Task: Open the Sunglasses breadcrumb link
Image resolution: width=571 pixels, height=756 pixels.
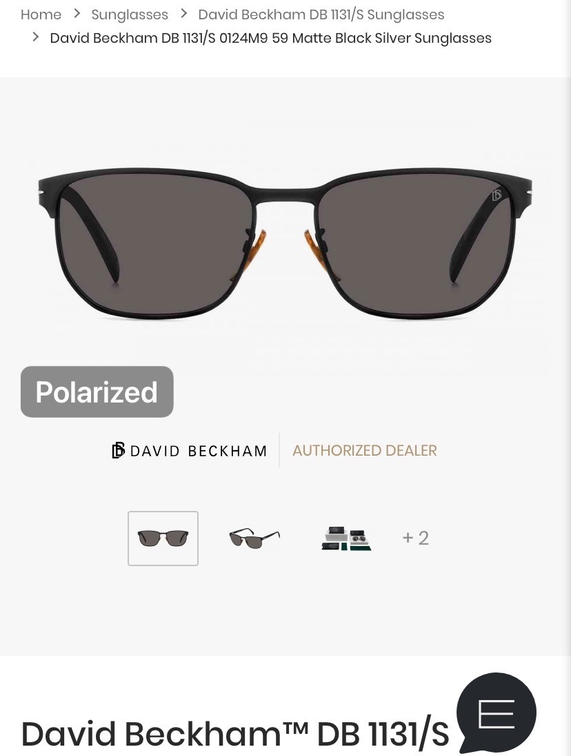Action: click(x=130, y=14)
